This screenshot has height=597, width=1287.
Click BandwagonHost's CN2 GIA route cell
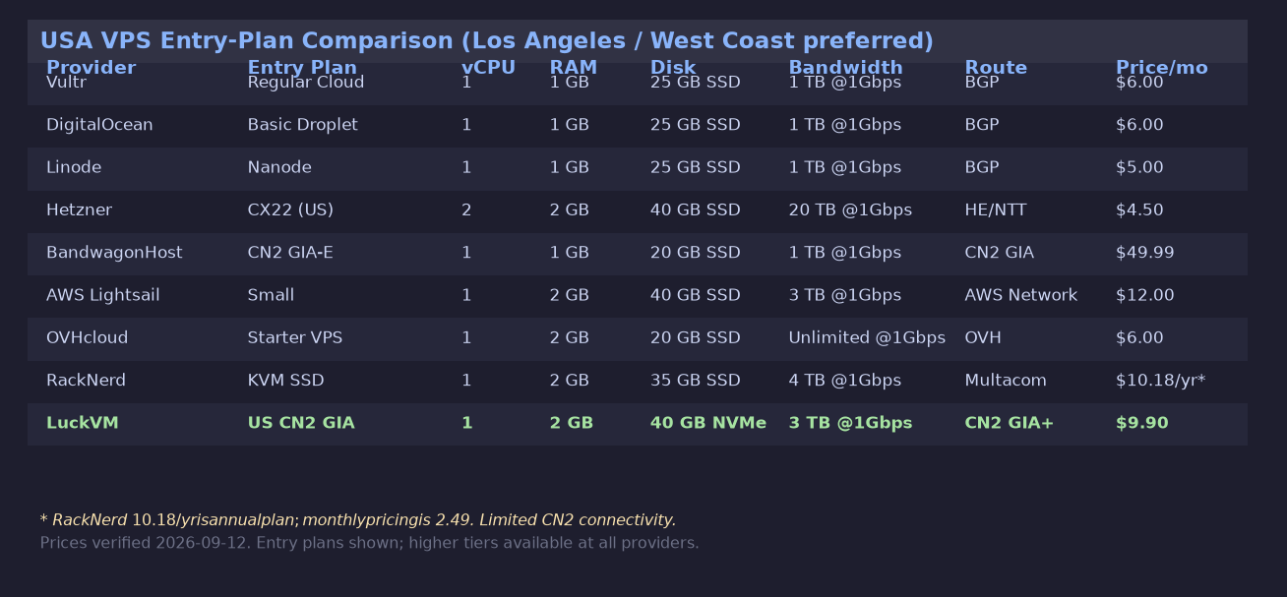click(1000, 253)
